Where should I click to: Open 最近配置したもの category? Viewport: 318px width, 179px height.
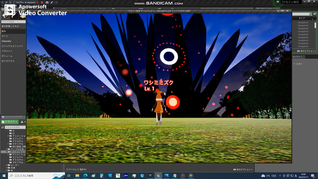13,26
